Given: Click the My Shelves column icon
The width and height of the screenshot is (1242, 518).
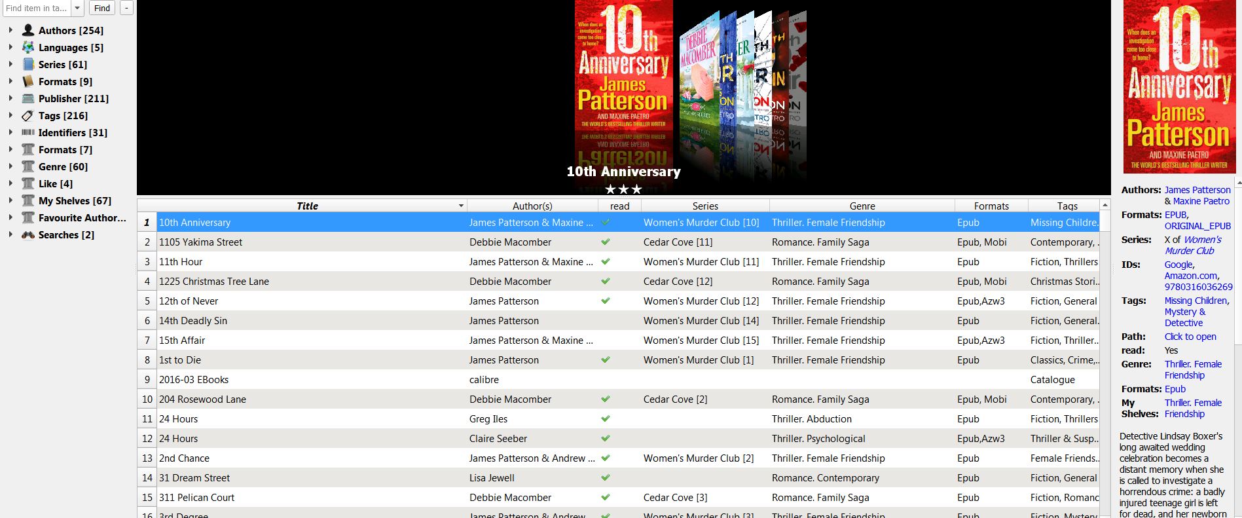Looking at the screenshot, I should tap(28, 200).
